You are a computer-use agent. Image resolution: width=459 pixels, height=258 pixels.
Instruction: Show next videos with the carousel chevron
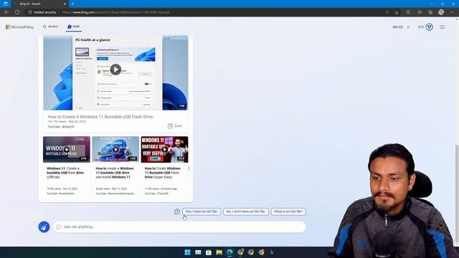pos(189,168)
